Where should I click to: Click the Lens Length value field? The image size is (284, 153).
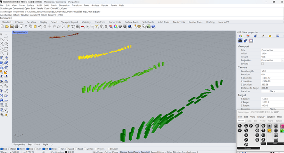(x=272, y=71)
